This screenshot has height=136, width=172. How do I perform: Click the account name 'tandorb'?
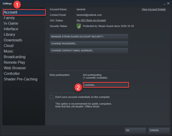(81, 9)
